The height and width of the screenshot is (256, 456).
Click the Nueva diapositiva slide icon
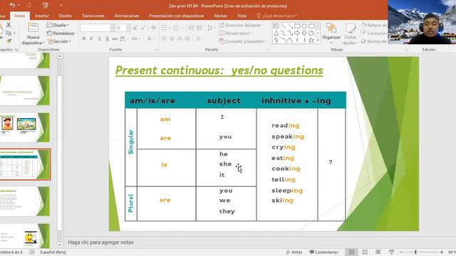click(33, 28)
